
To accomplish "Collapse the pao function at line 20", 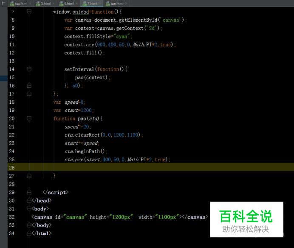I will (29, 118).
